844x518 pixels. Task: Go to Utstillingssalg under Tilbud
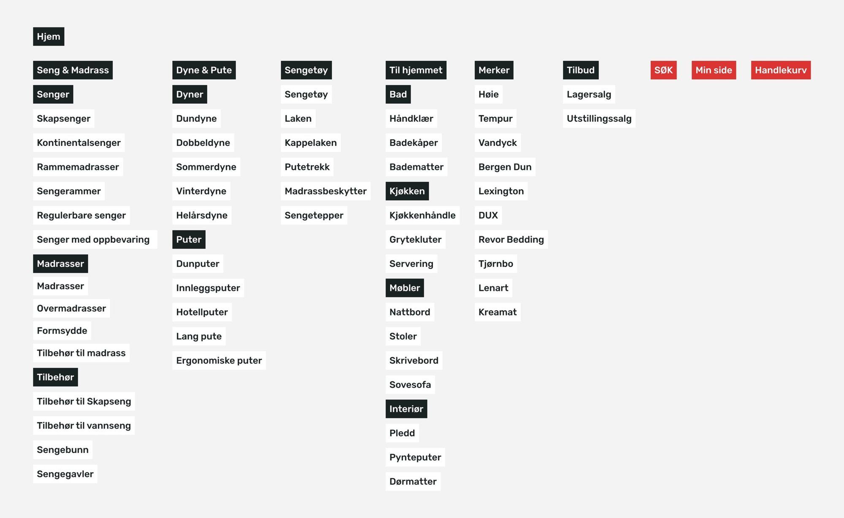599,119
